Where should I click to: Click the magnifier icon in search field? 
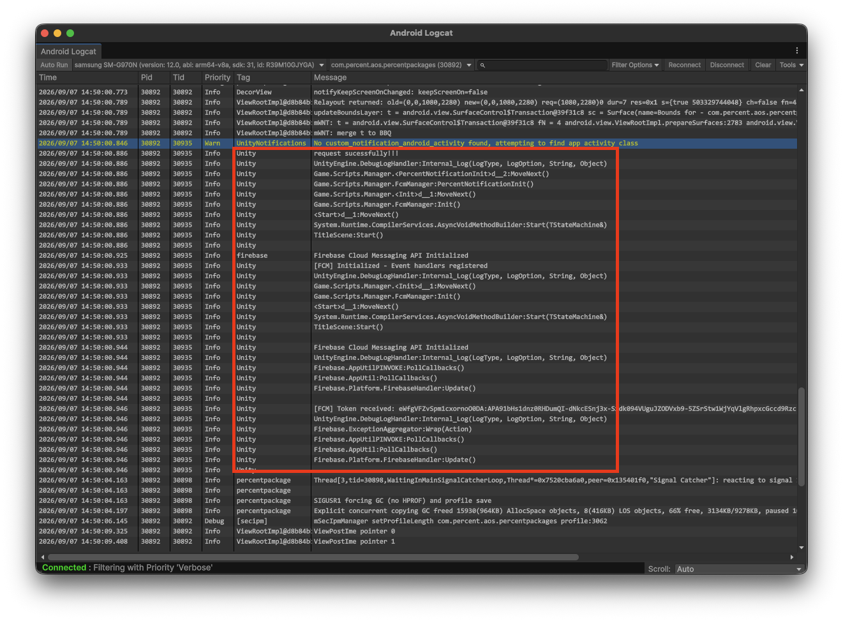point(482,65)
